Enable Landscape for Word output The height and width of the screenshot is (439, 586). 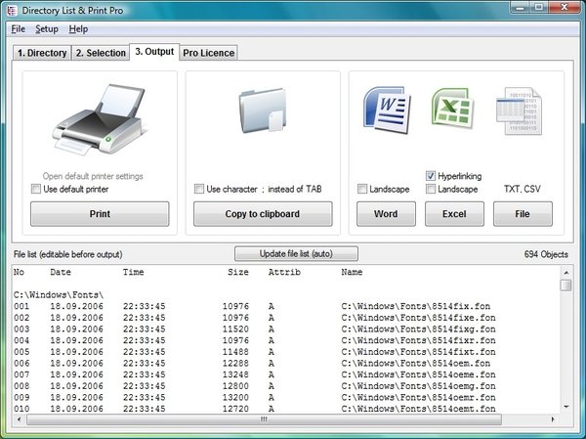pos(362,189)
